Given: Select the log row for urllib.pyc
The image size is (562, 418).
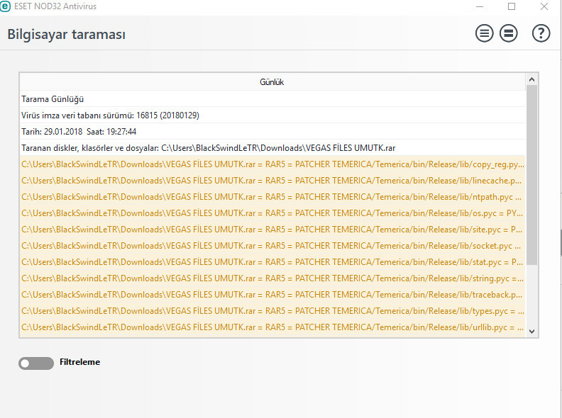Looking at the screenshot, I should pos(272,327).
